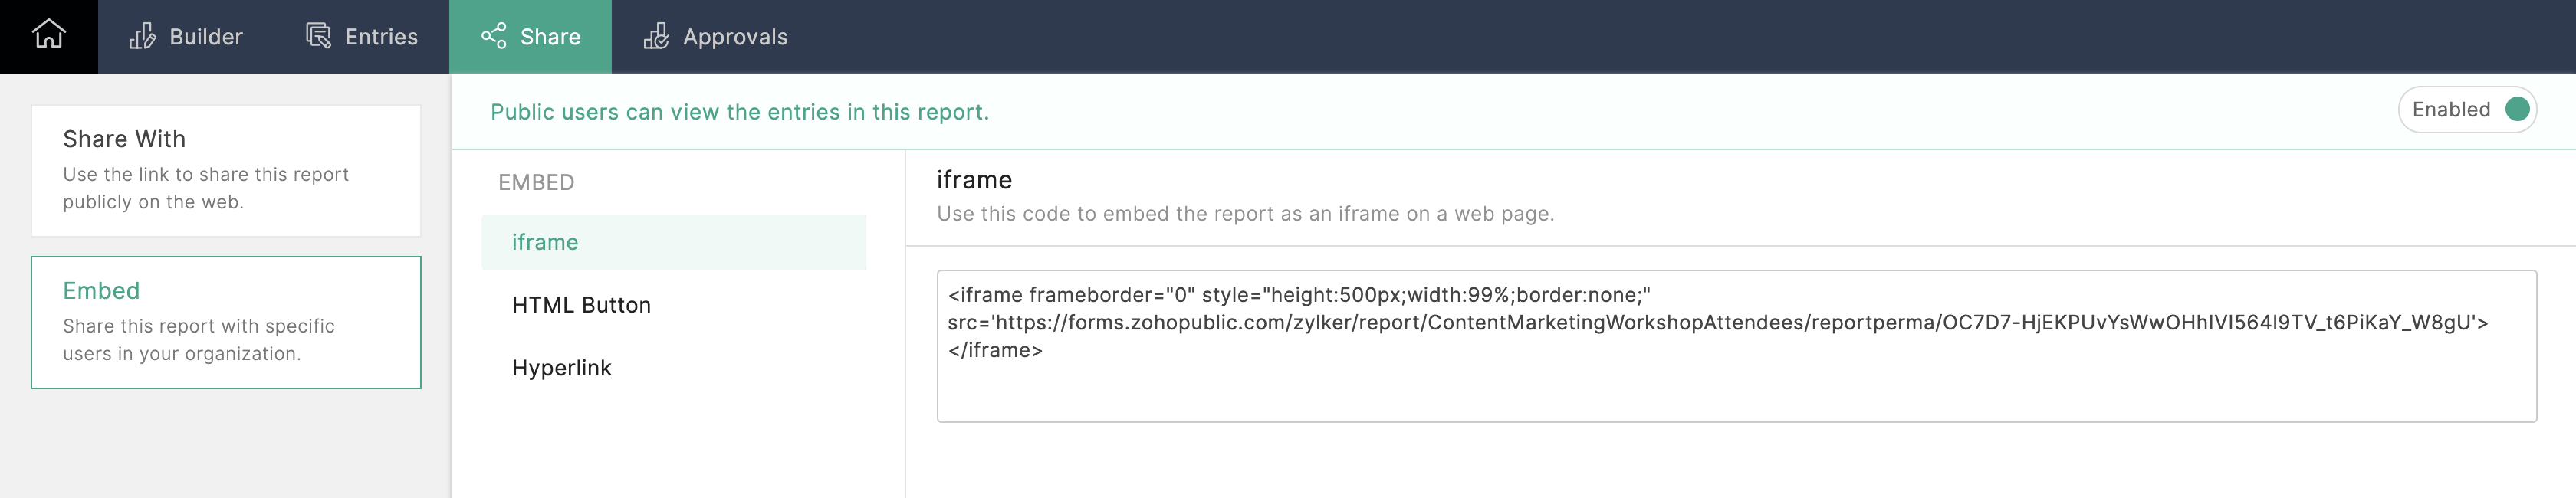Click the home icon
Screen dimensions: 2576x498
tap(48, 36)
